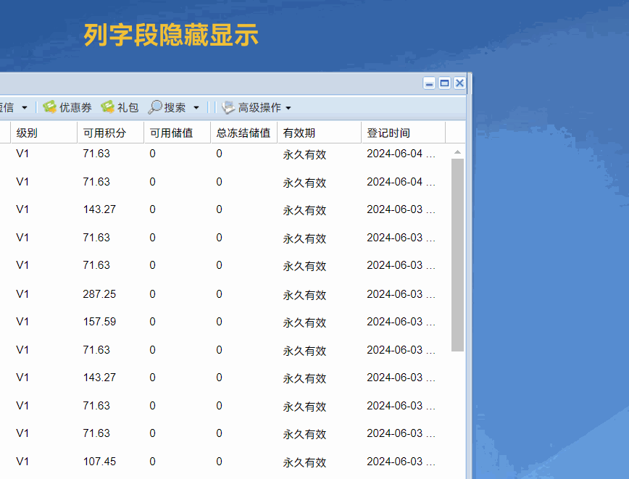629x479 pixels.
Task: Click V1 level in the 157.59 row
Action: click(x=22, y=322)
